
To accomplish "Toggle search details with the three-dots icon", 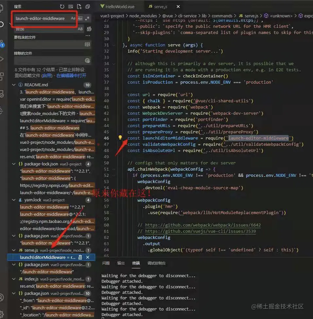I will 88,36.
